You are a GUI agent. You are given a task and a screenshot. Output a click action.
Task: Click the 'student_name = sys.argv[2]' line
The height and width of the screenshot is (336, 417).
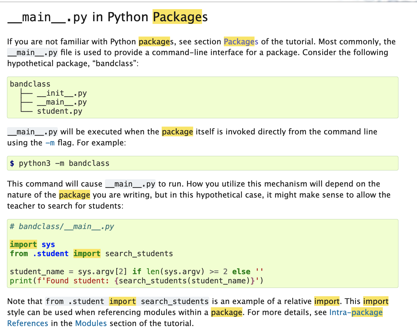[136, 271]
